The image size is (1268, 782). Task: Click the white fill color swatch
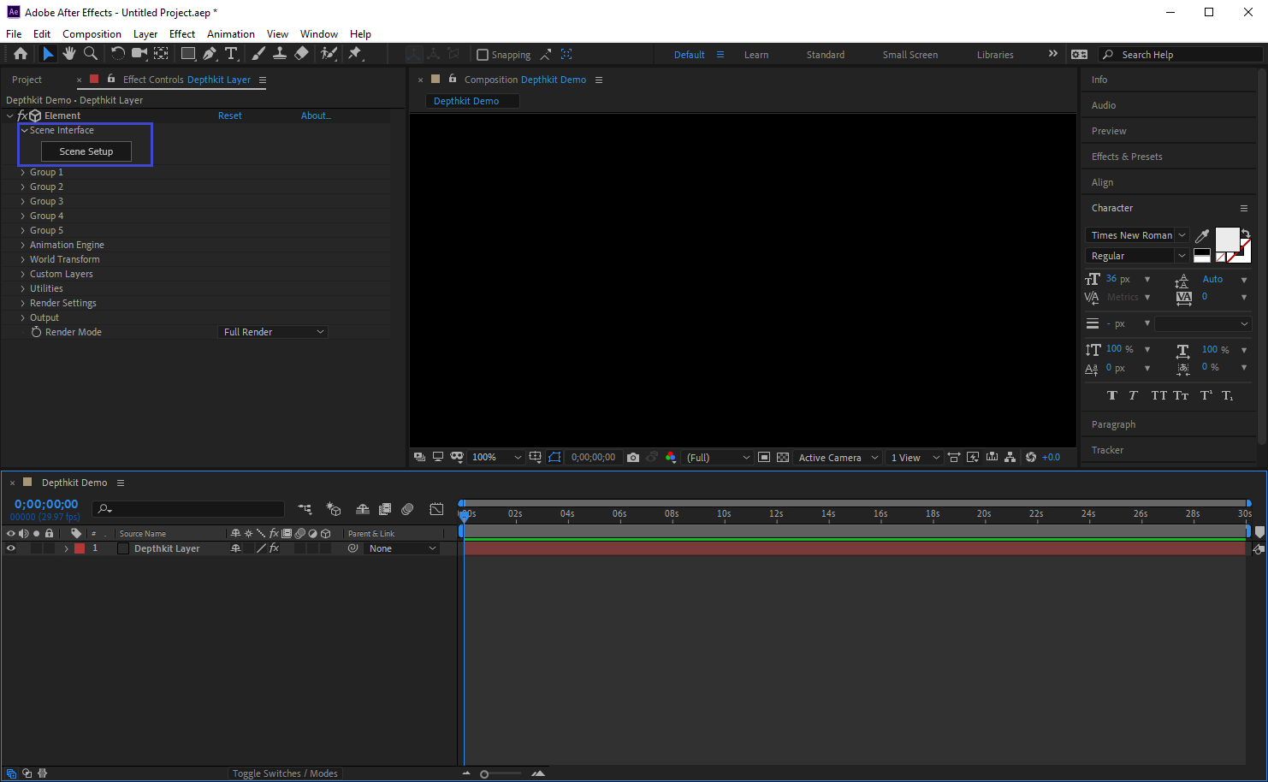coord(1226,239)
